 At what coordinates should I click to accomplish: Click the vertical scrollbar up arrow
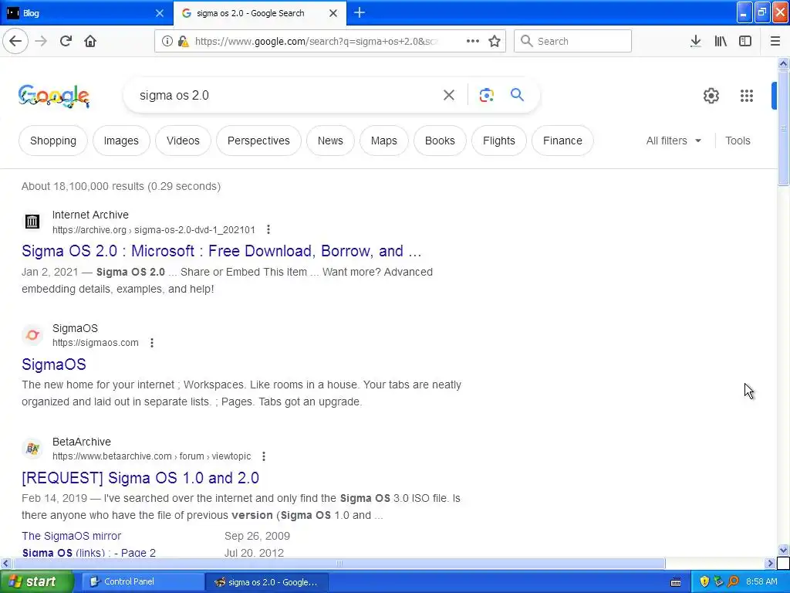point(783,63)
